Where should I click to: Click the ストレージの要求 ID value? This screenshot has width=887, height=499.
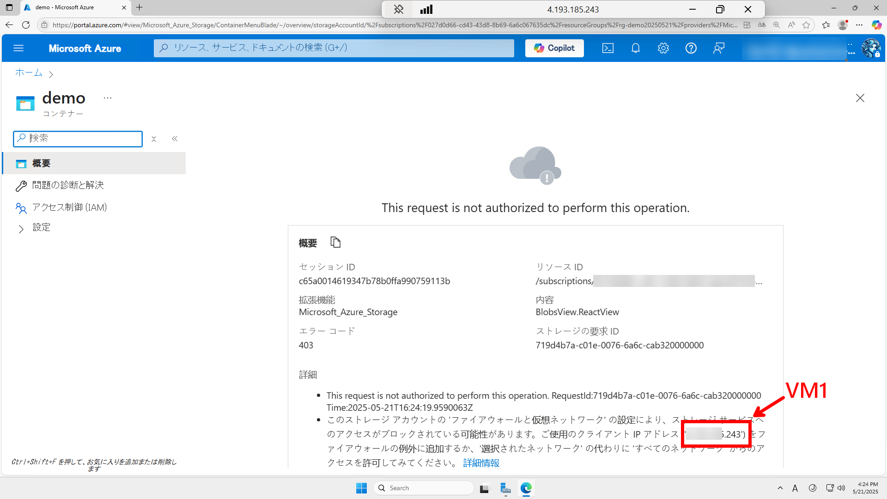click(x=620, y=345)
